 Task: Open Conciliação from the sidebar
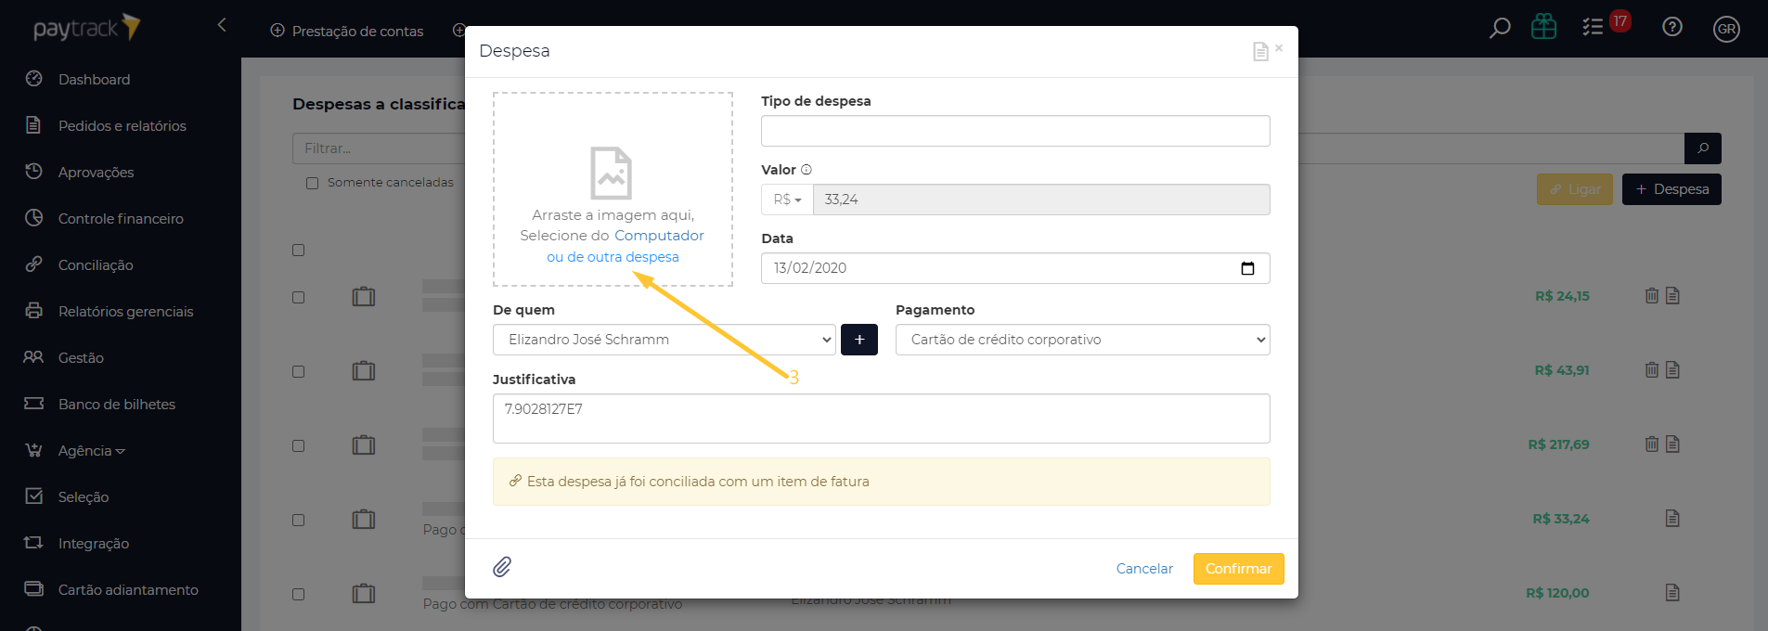click(x=96, y=265)
